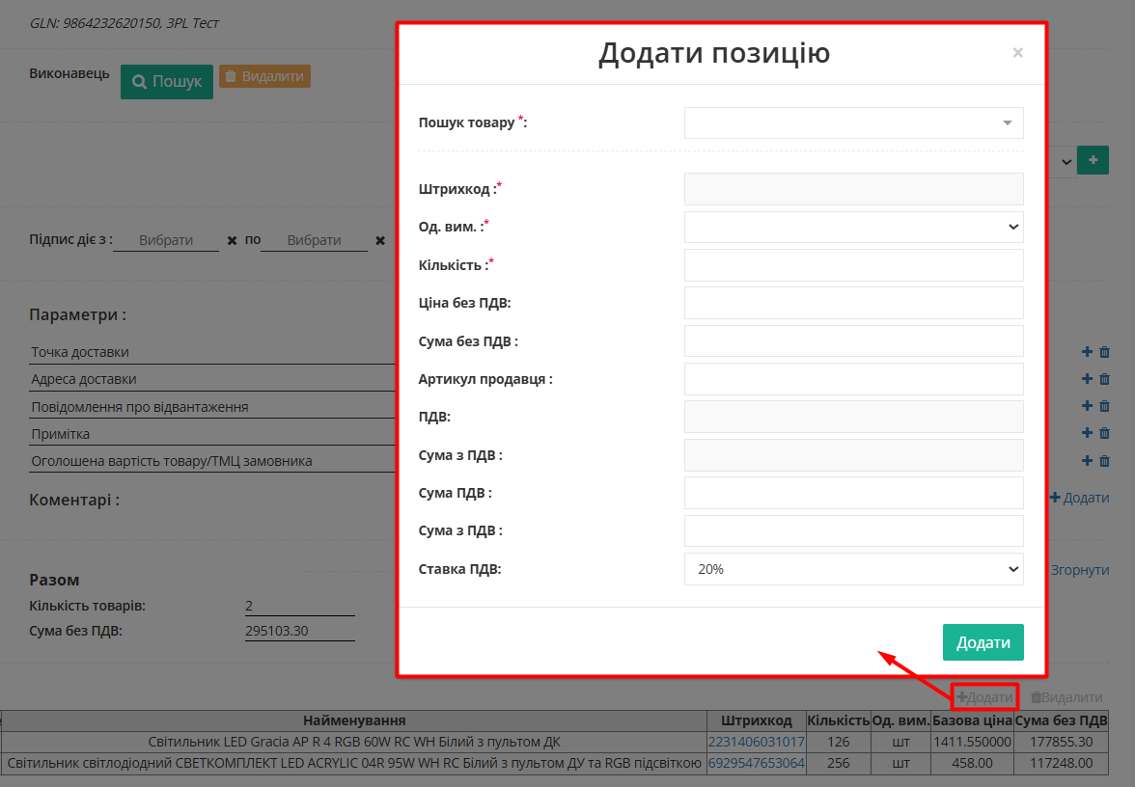Add a value to Примітка parameter
Screen dimensions: 1135x787
(1085, 432)
